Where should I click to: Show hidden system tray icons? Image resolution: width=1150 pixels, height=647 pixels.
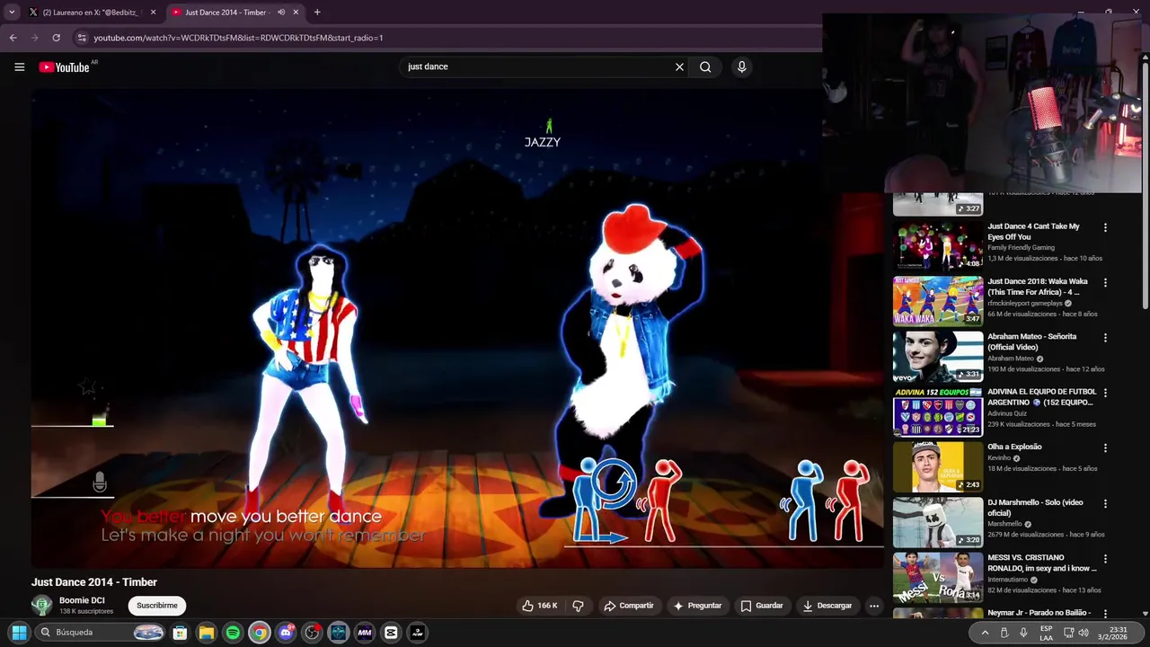coord(985,633)
